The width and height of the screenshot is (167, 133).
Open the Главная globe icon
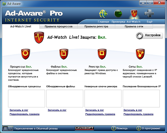click(x=103, y=14)
